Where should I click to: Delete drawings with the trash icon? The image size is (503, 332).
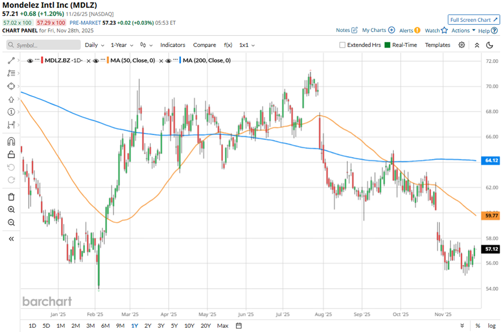point(11,197)
